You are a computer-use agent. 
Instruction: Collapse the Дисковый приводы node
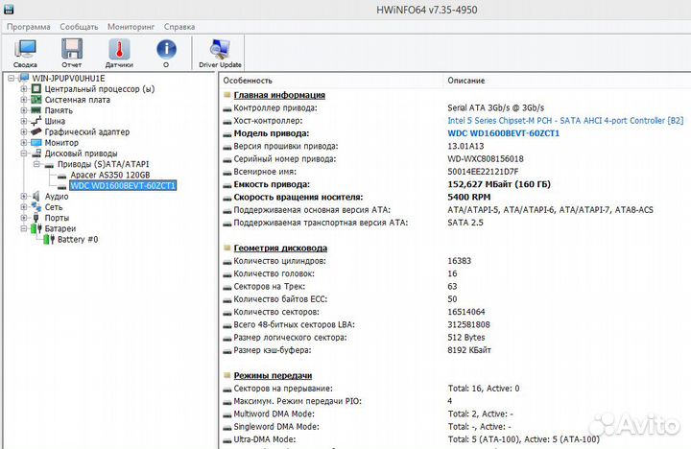pyautogui.click(x=24, y=154)
